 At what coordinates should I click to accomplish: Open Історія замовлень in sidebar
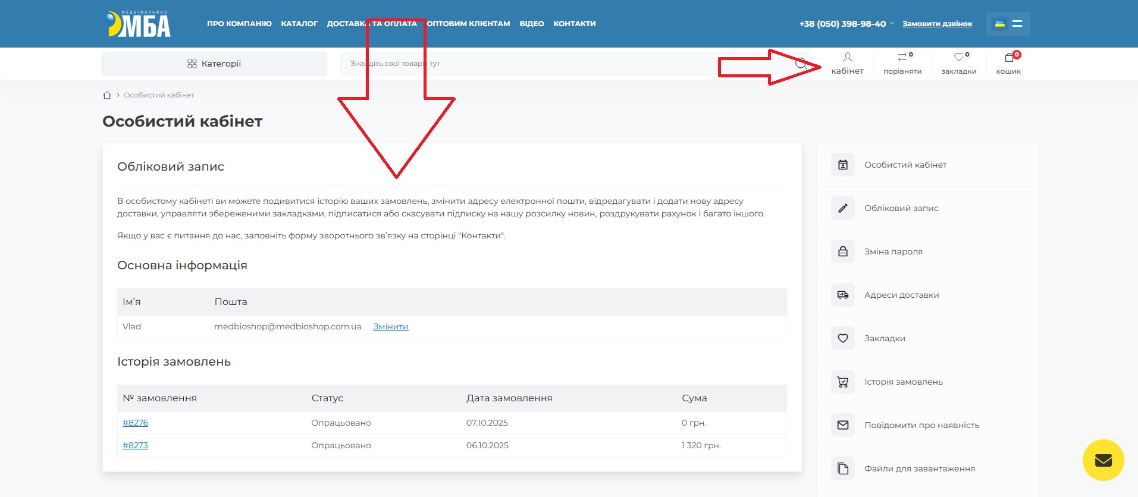tap(903, 382)
